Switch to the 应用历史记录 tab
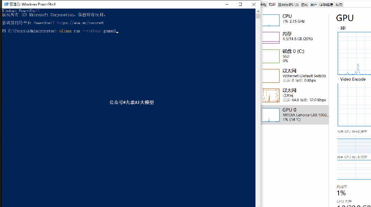The height and width of the screenshot is (207, 371). [288, 4]
